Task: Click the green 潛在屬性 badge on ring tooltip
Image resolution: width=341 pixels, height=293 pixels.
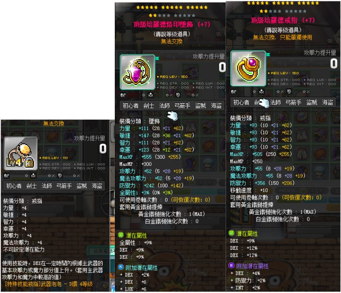Action: 231,233
